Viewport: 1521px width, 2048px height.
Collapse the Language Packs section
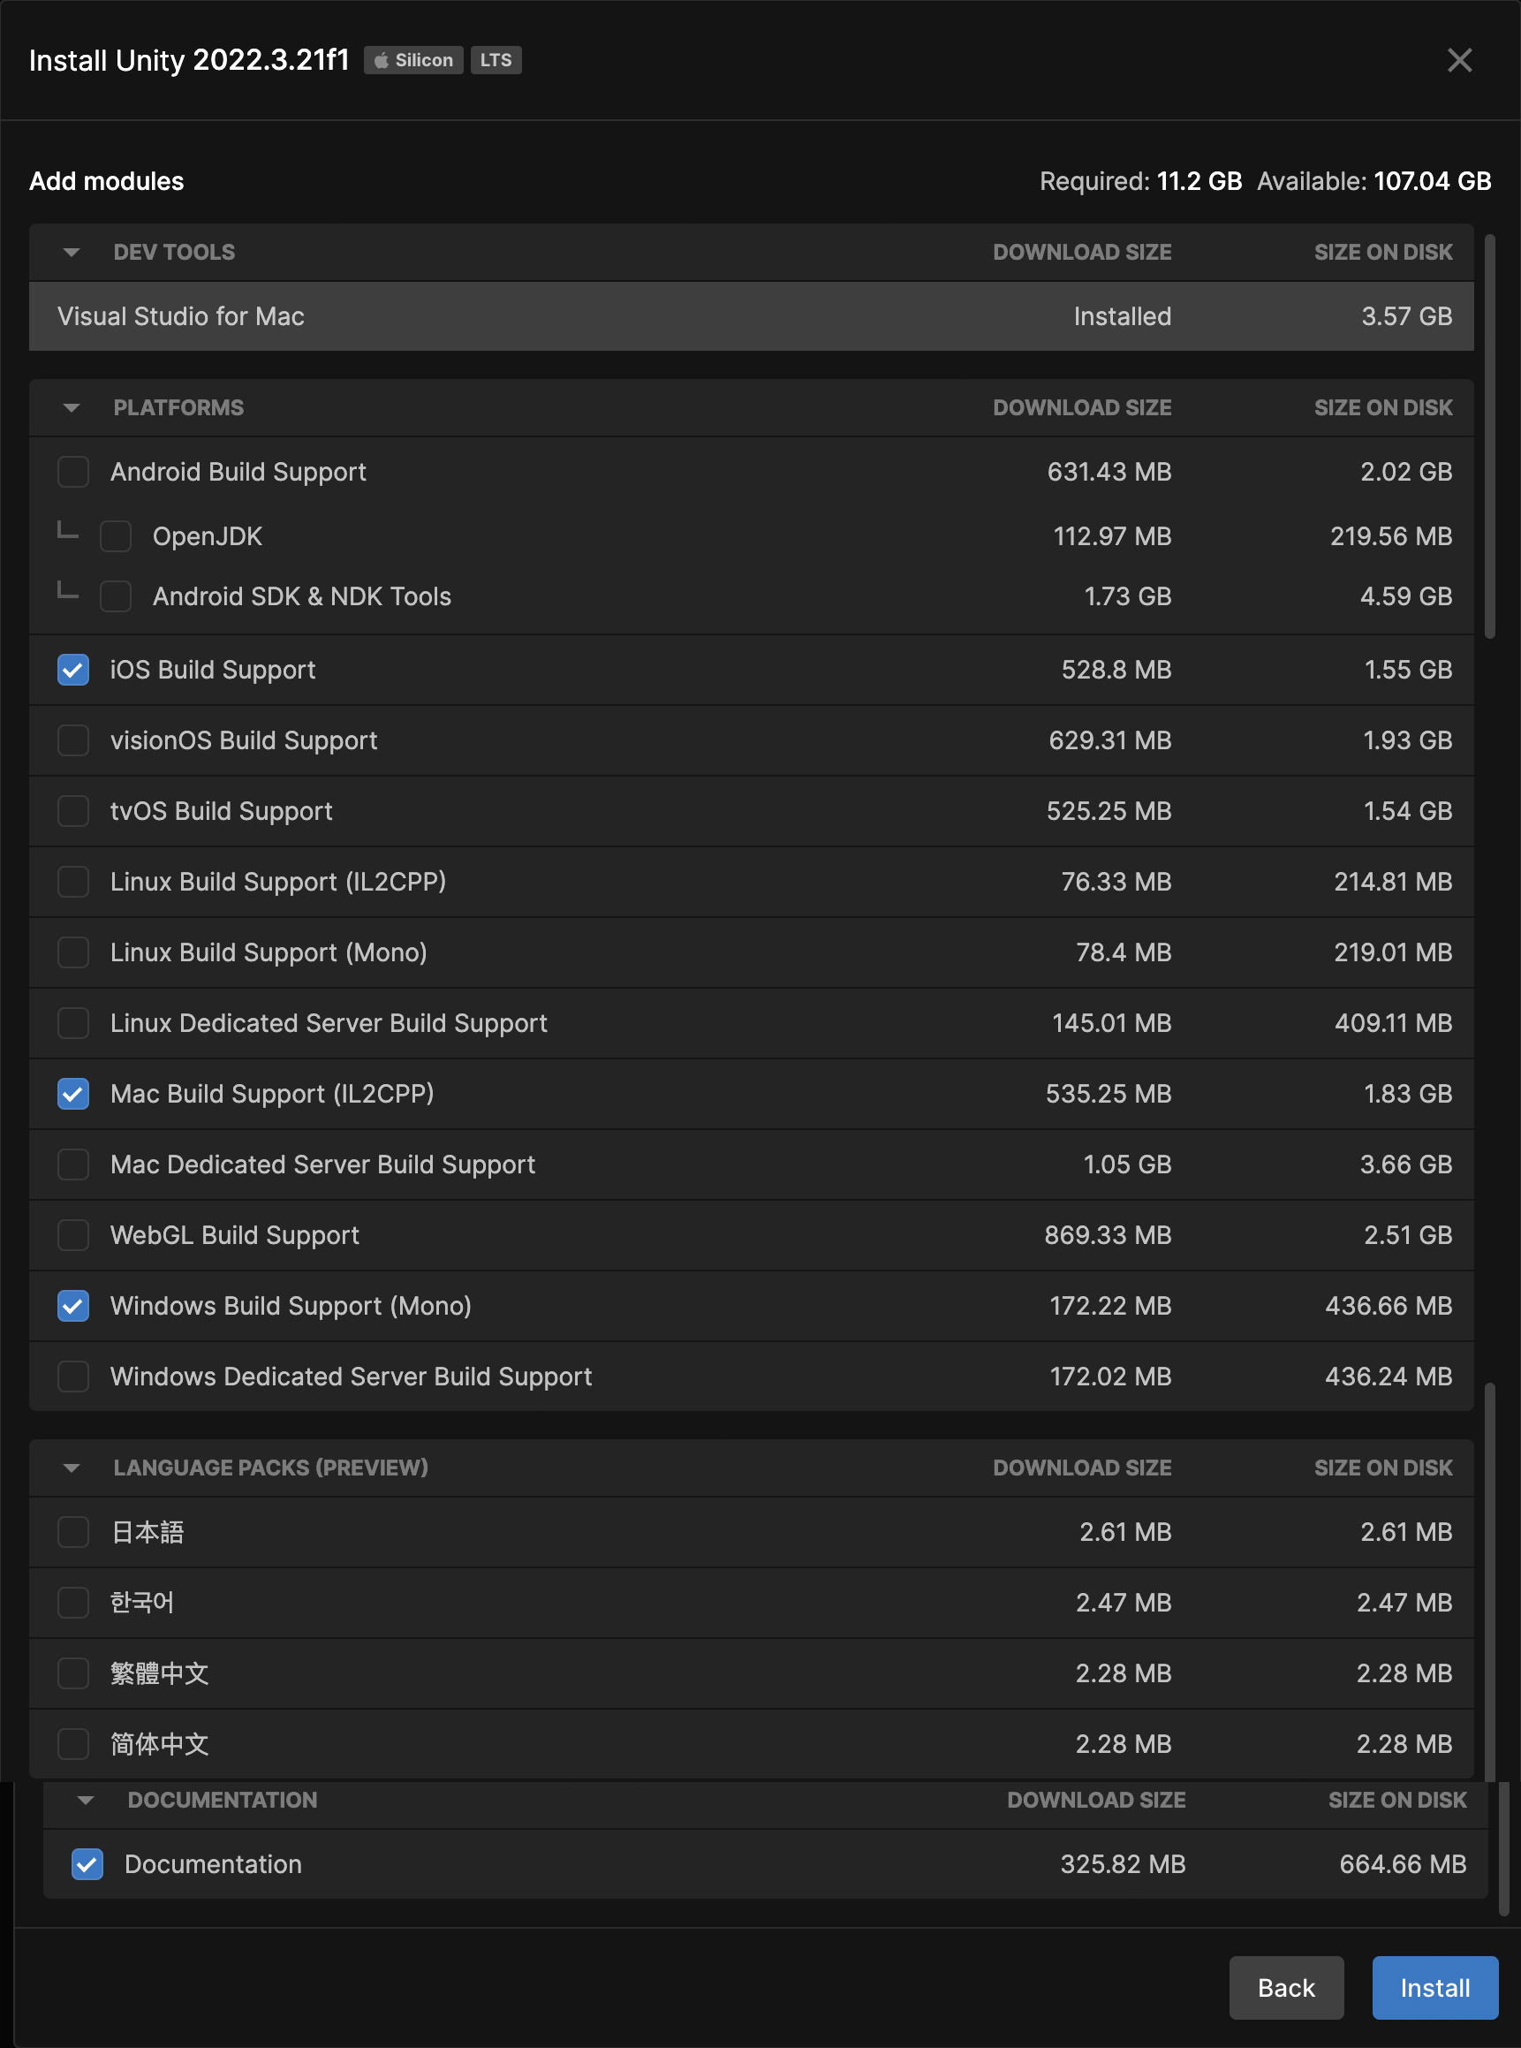pos(72,1468)
